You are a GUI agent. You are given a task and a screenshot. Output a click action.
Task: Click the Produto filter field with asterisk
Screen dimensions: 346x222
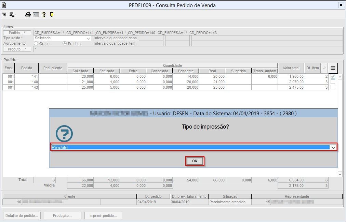(188, 49)
